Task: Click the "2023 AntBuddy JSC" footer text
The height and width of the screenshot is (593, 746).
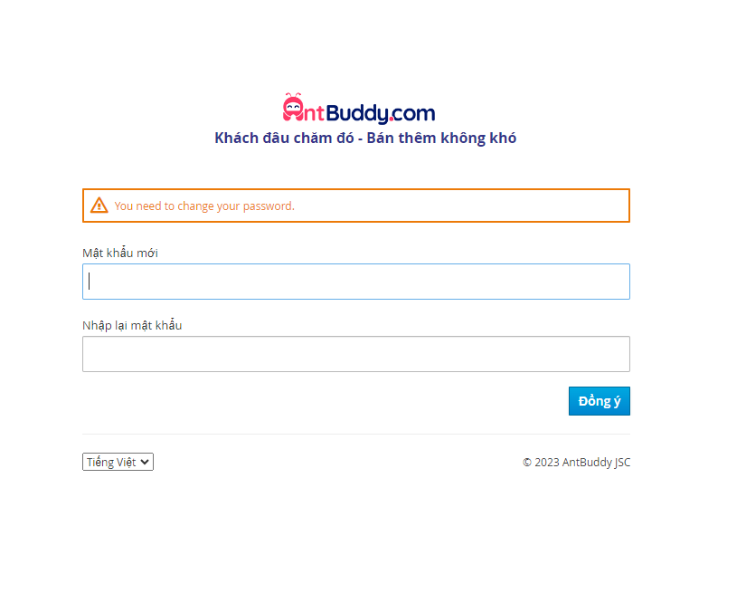Action: pyautogui.click(x=582, y=462)
